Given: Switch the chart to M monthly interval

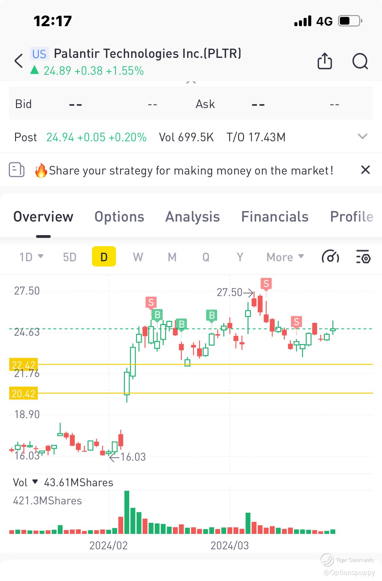Looking at the screenshot, I should 172,257.
